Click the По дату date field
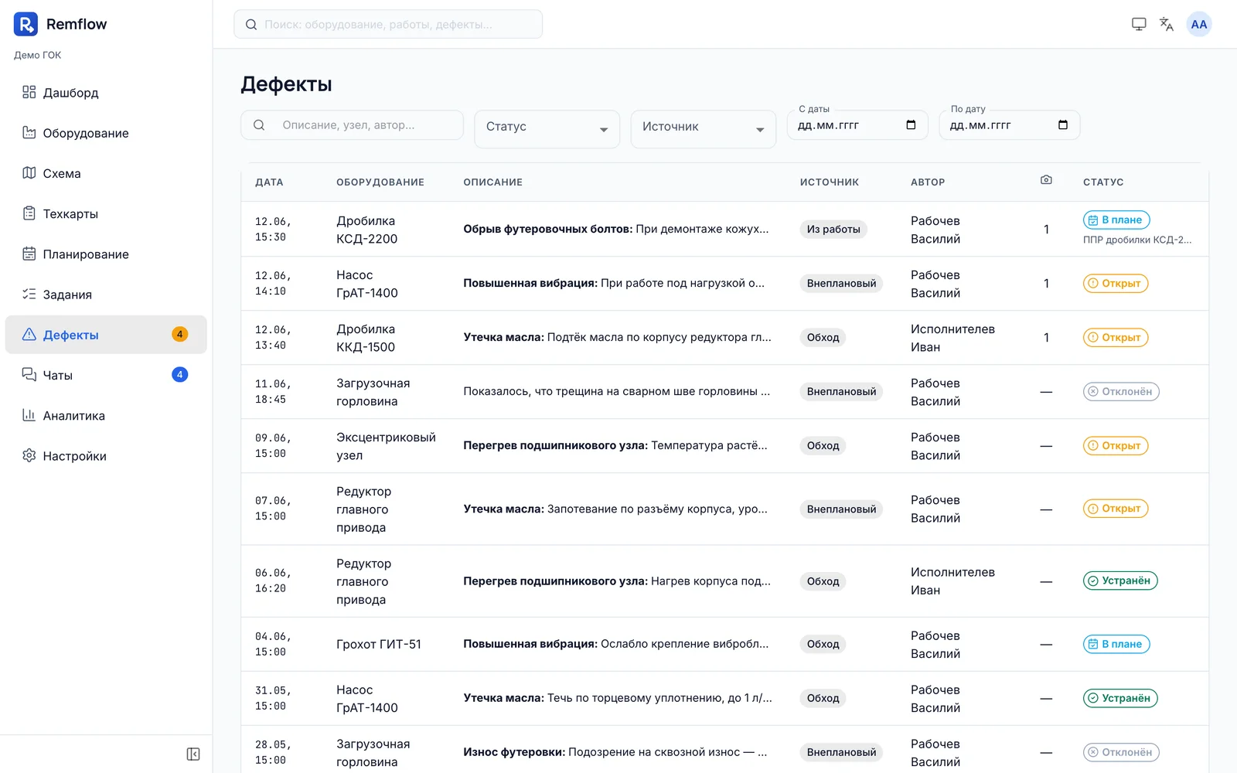1237x773 pixels. tap(1009, 124)
